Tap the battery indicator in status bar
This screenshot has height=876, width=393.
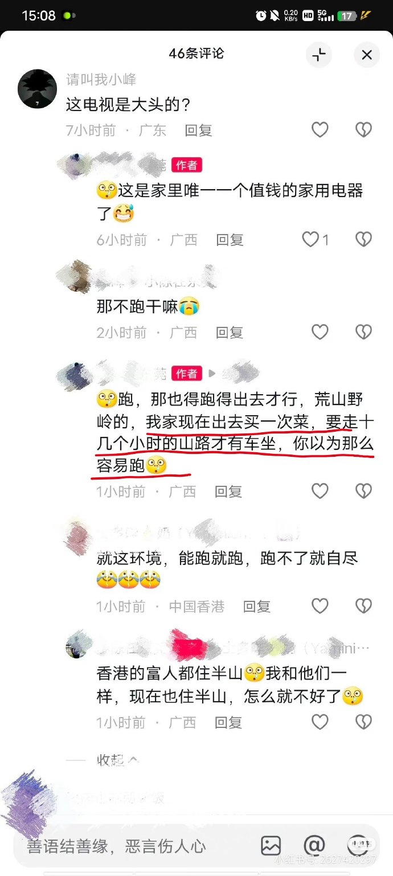pyautogui.click(x=346, y=16)
